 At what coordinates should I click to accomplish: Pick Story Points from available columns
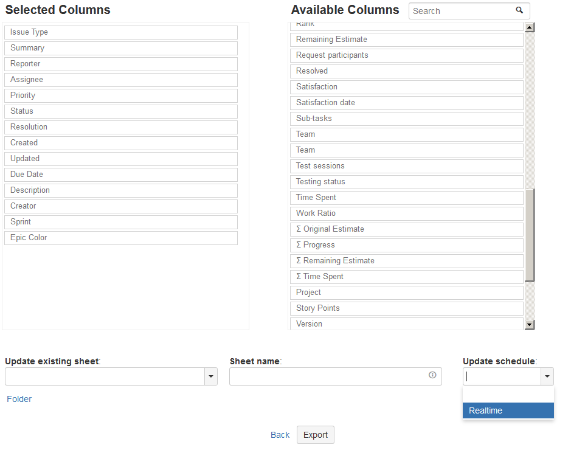pos(406,308)
